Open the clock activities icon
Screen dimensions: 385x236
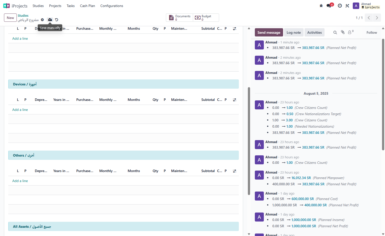(x=340, y=6)
